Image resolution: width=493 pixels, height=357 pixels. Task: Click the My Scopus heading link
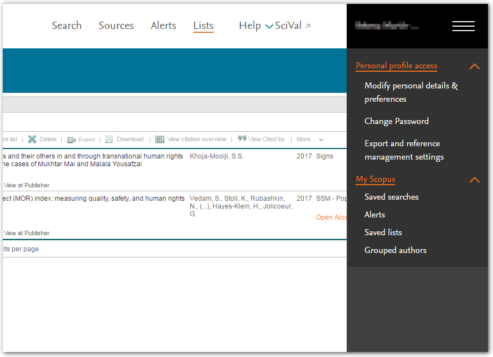376,179
